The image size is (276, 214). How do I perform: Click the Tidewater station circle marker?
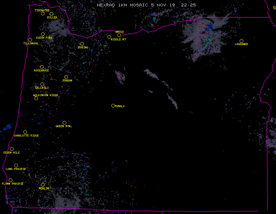[43, 14]
